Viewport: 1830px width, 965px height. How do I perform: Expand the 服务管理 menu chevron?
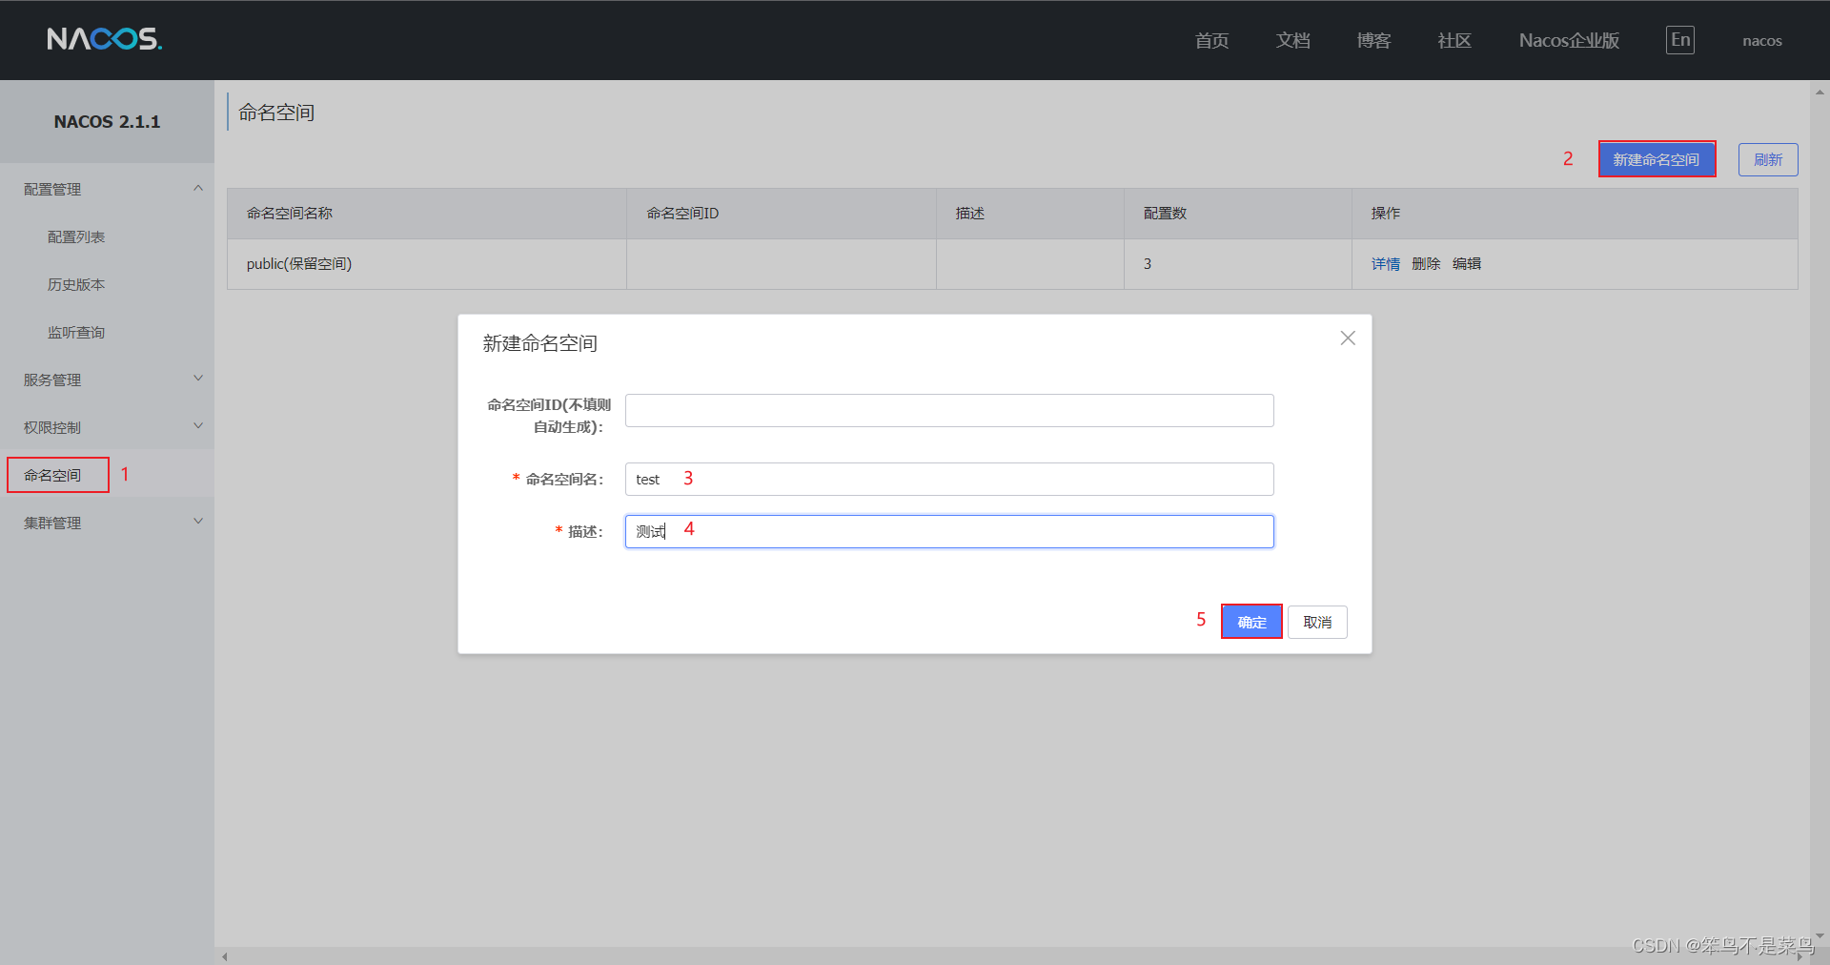pyautogui.click(x=198, y=379)
